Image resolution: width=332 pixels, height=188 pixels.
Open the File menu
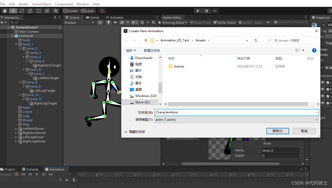tap(3, 4)
